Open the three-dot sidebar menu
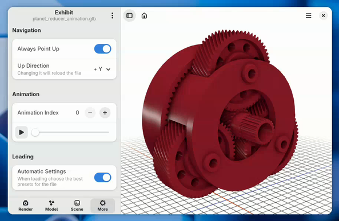Image resolution: width=339 pixels, height=221 pixels. 112,15
